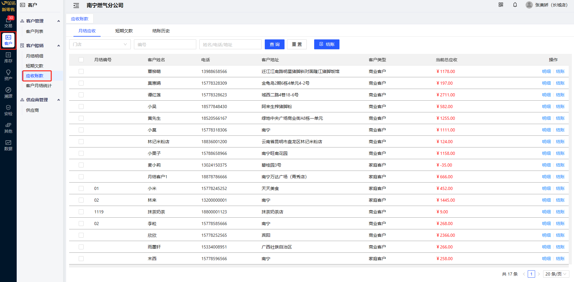Check the row for 黄先生
This screenshot has height=282, width=574.
coord(81,118)
